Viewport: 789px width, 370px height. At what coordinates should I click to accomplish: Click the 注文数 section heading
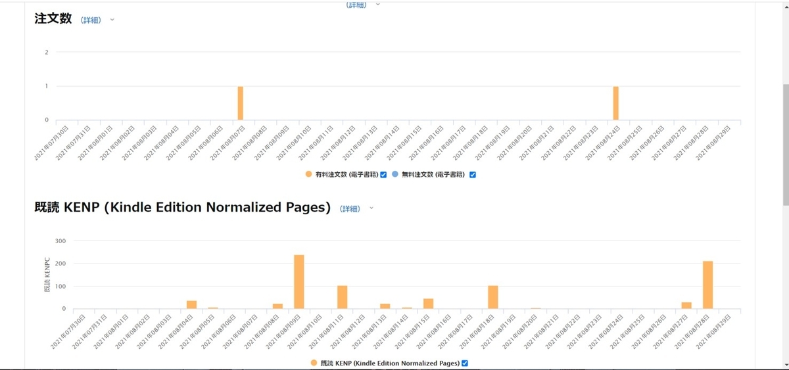click(x=53, y=19)
